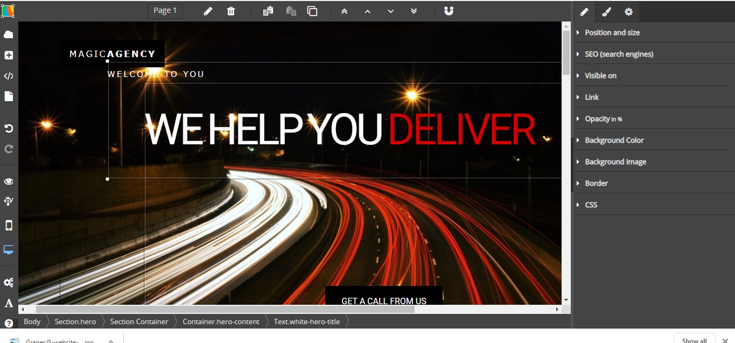Screen dimensions: 735x343
Task: Click the scroll left arrow on canvas
Action: 23,310
